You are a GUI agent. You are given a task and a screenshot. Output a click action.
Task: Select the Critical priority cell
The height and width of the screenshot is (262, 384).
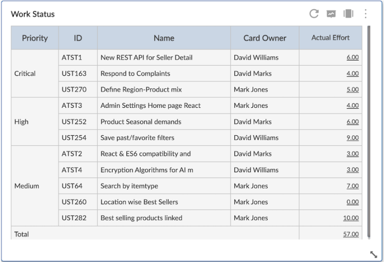tap(35, 73)
